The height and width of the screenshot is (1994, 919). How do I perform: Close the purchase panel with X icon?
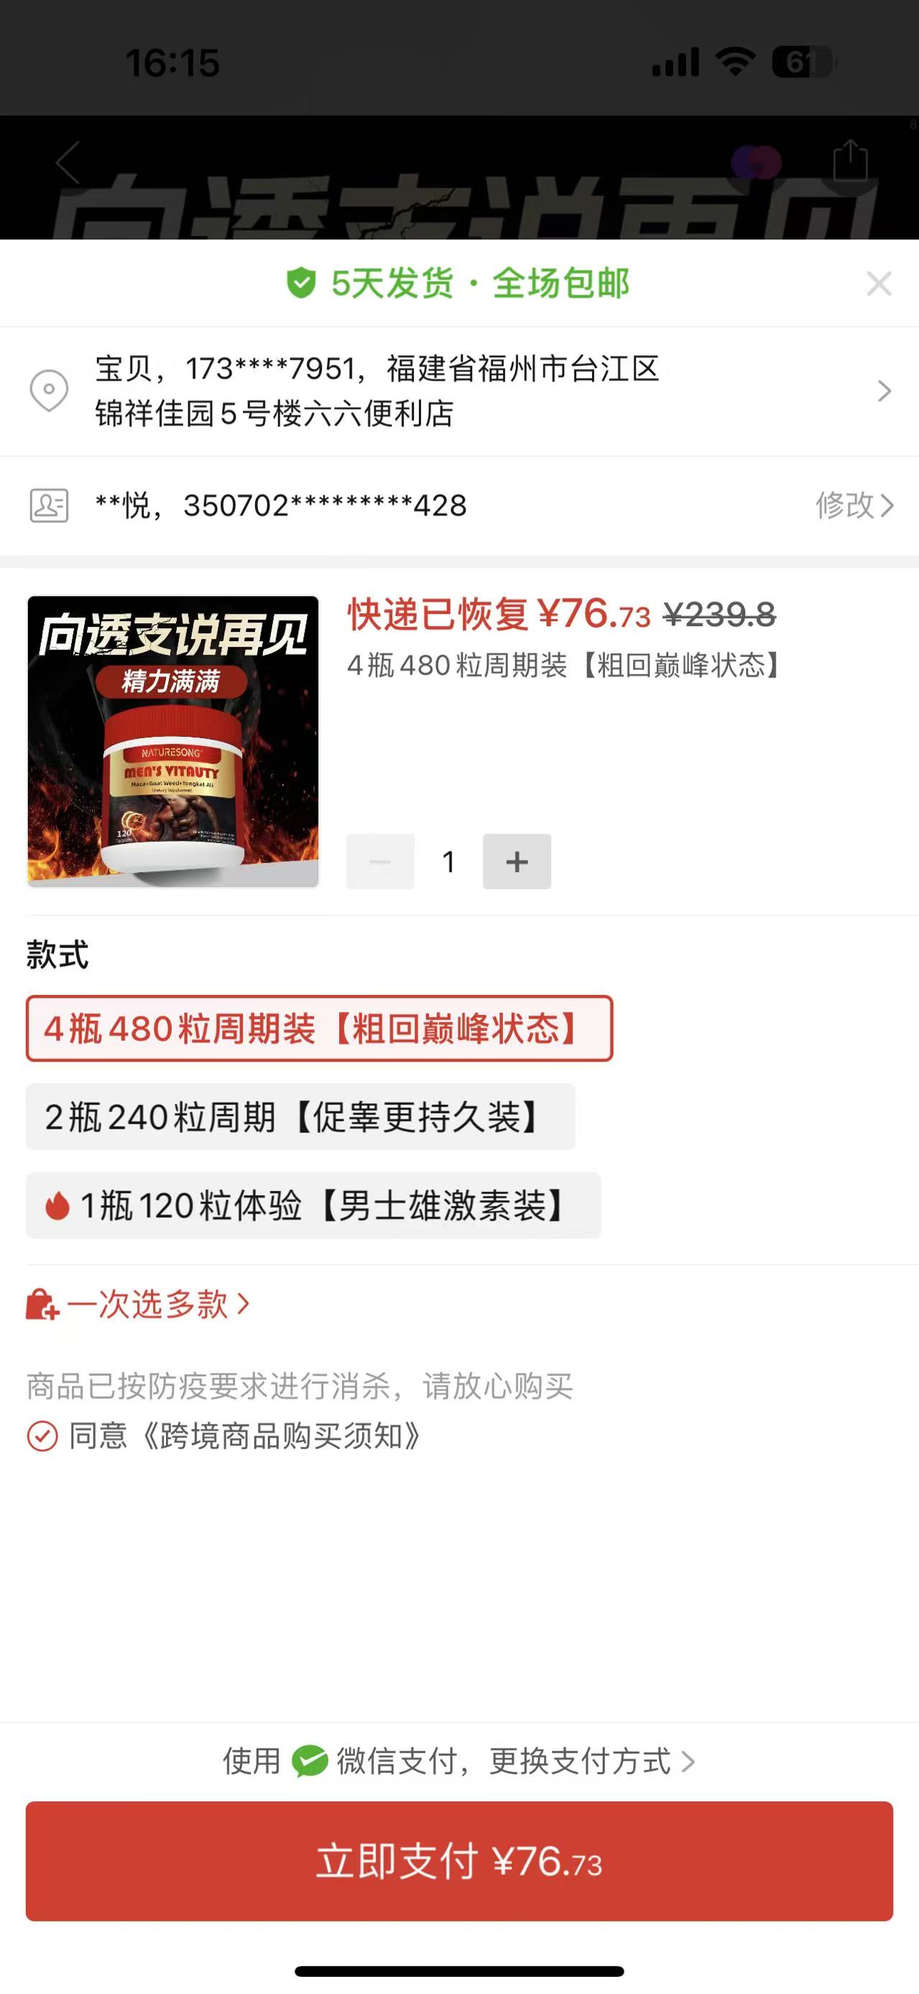tap(879, 284)
